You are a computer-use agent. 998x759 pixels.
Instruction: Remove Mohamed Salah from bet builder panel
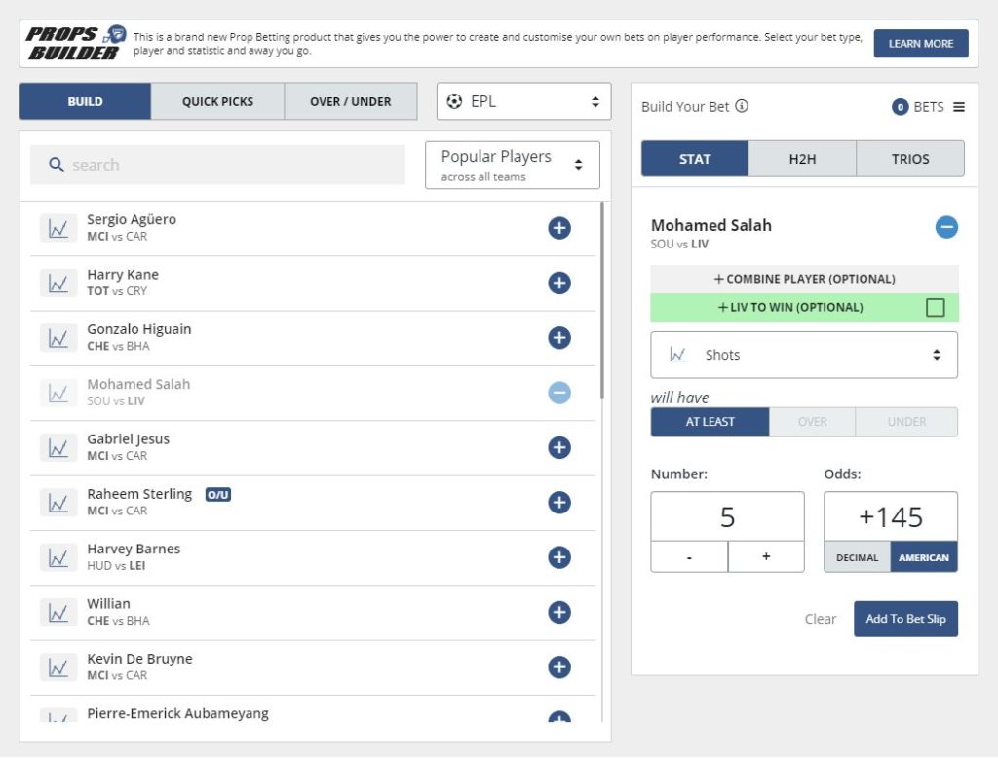tap(945, 227)
